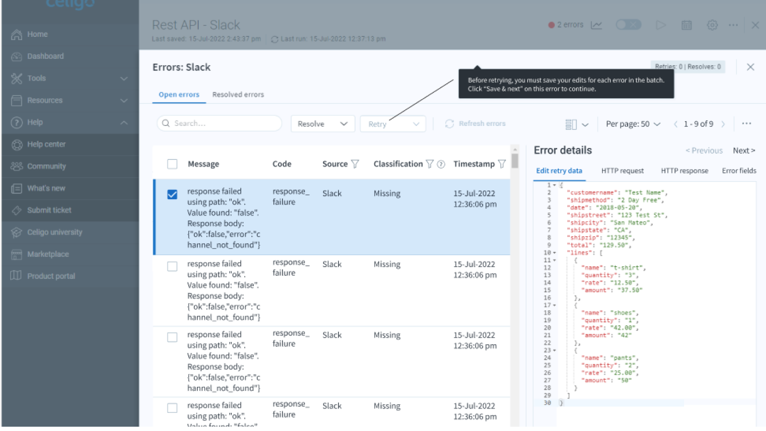
Task: Select the Error fields tab
Action: pyautogui.click(x=739, y=171)
